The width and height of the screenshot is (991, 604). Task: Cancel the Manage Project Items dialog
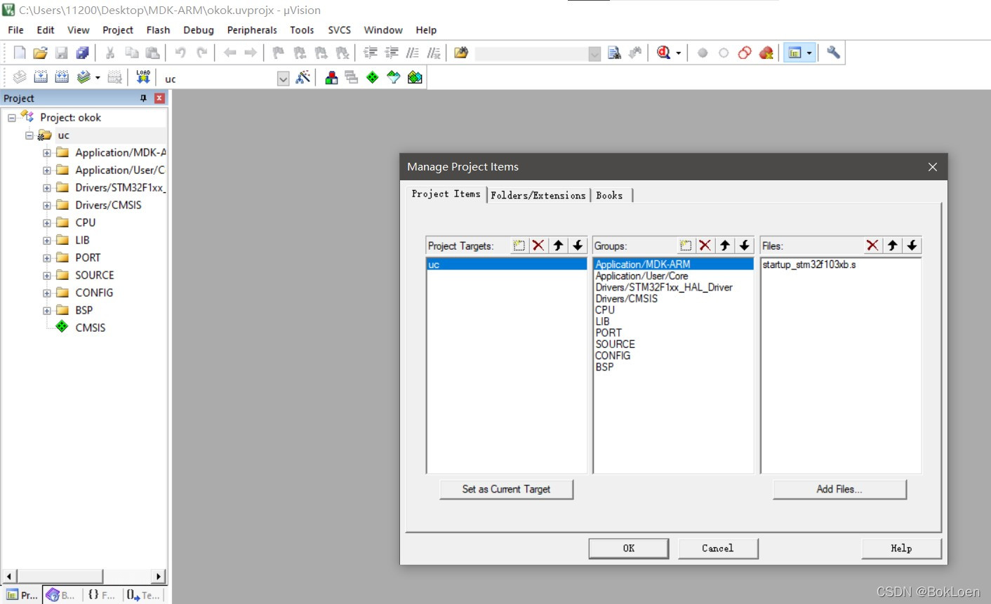tap(718, 549)
